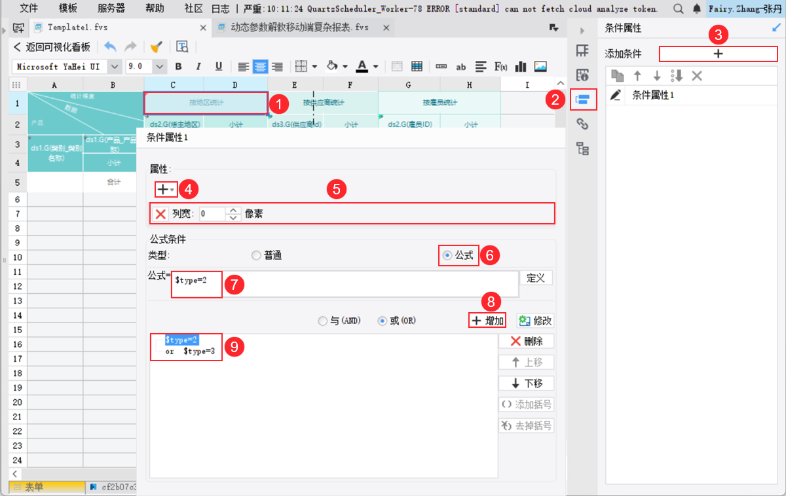Image resolution: width=786 pixels, height=496 pixels.
Task: Toggle bold formatting
Action: click(178, 67)
